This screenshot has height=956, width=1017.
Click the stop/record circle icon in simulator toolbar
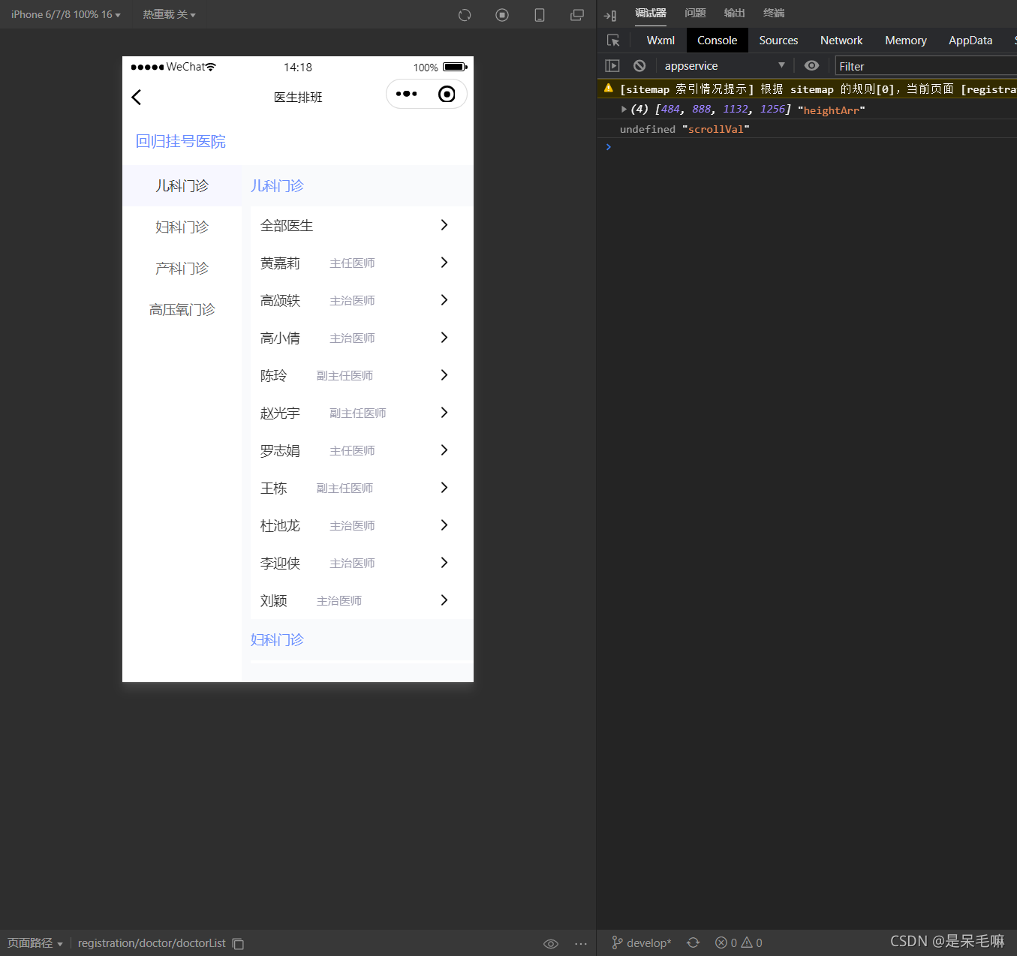(x=502, y=15)
